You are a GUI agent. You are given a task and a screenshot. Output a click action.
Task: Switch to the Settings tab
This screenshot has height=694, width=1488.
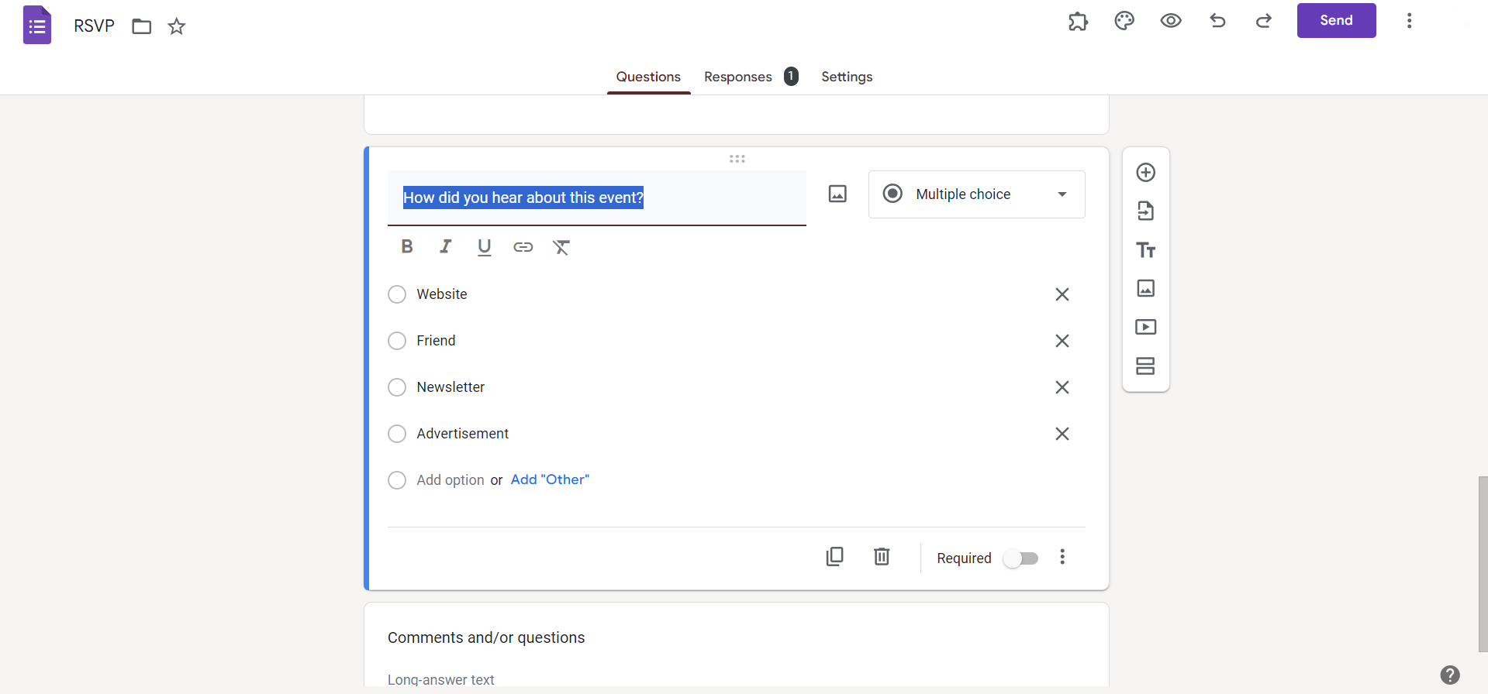point(847,77)
